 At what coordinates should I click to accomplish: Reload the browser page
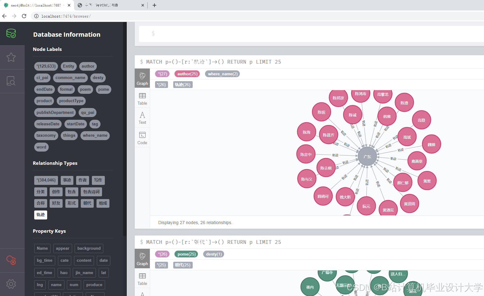pos(24,16)
